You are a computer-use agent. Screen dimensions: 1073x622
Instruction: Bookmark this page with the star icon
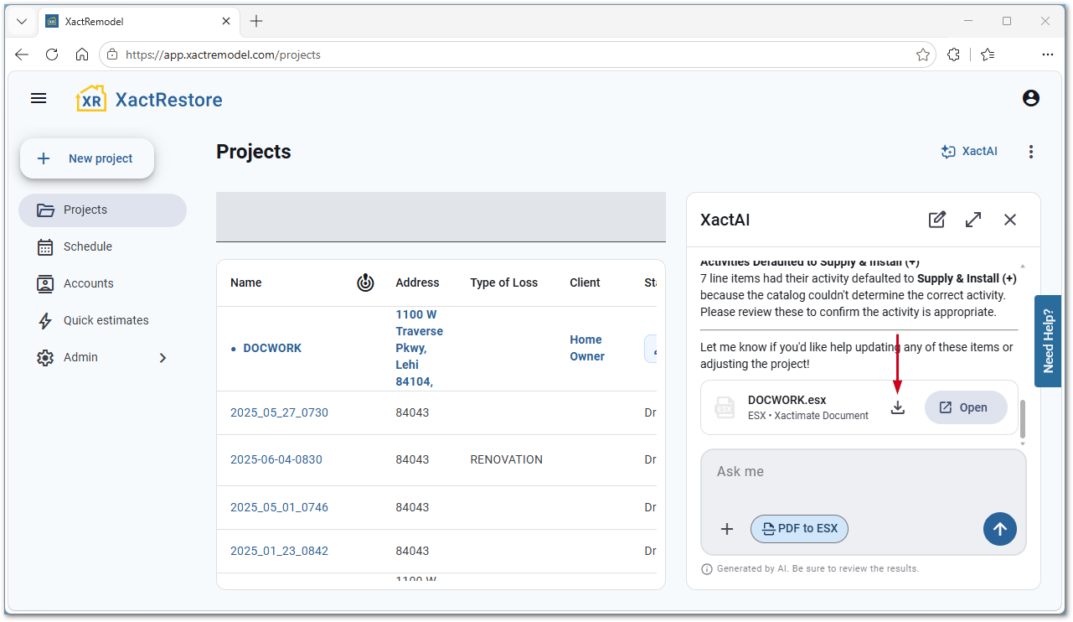click(x=923, y=54)
